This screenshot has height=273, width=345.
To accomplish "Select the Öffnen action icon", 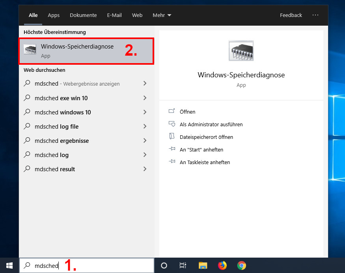I will click(x=172, y=112).
